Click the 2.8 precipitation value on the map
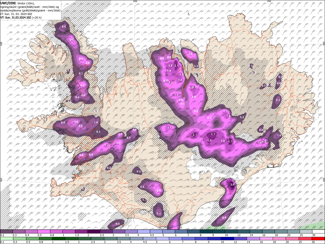 (232, 185)
